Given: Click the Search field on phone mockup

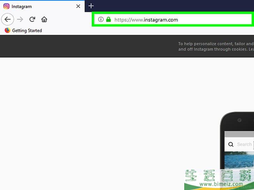Looking at the screenshot, I should pos(244,144).
